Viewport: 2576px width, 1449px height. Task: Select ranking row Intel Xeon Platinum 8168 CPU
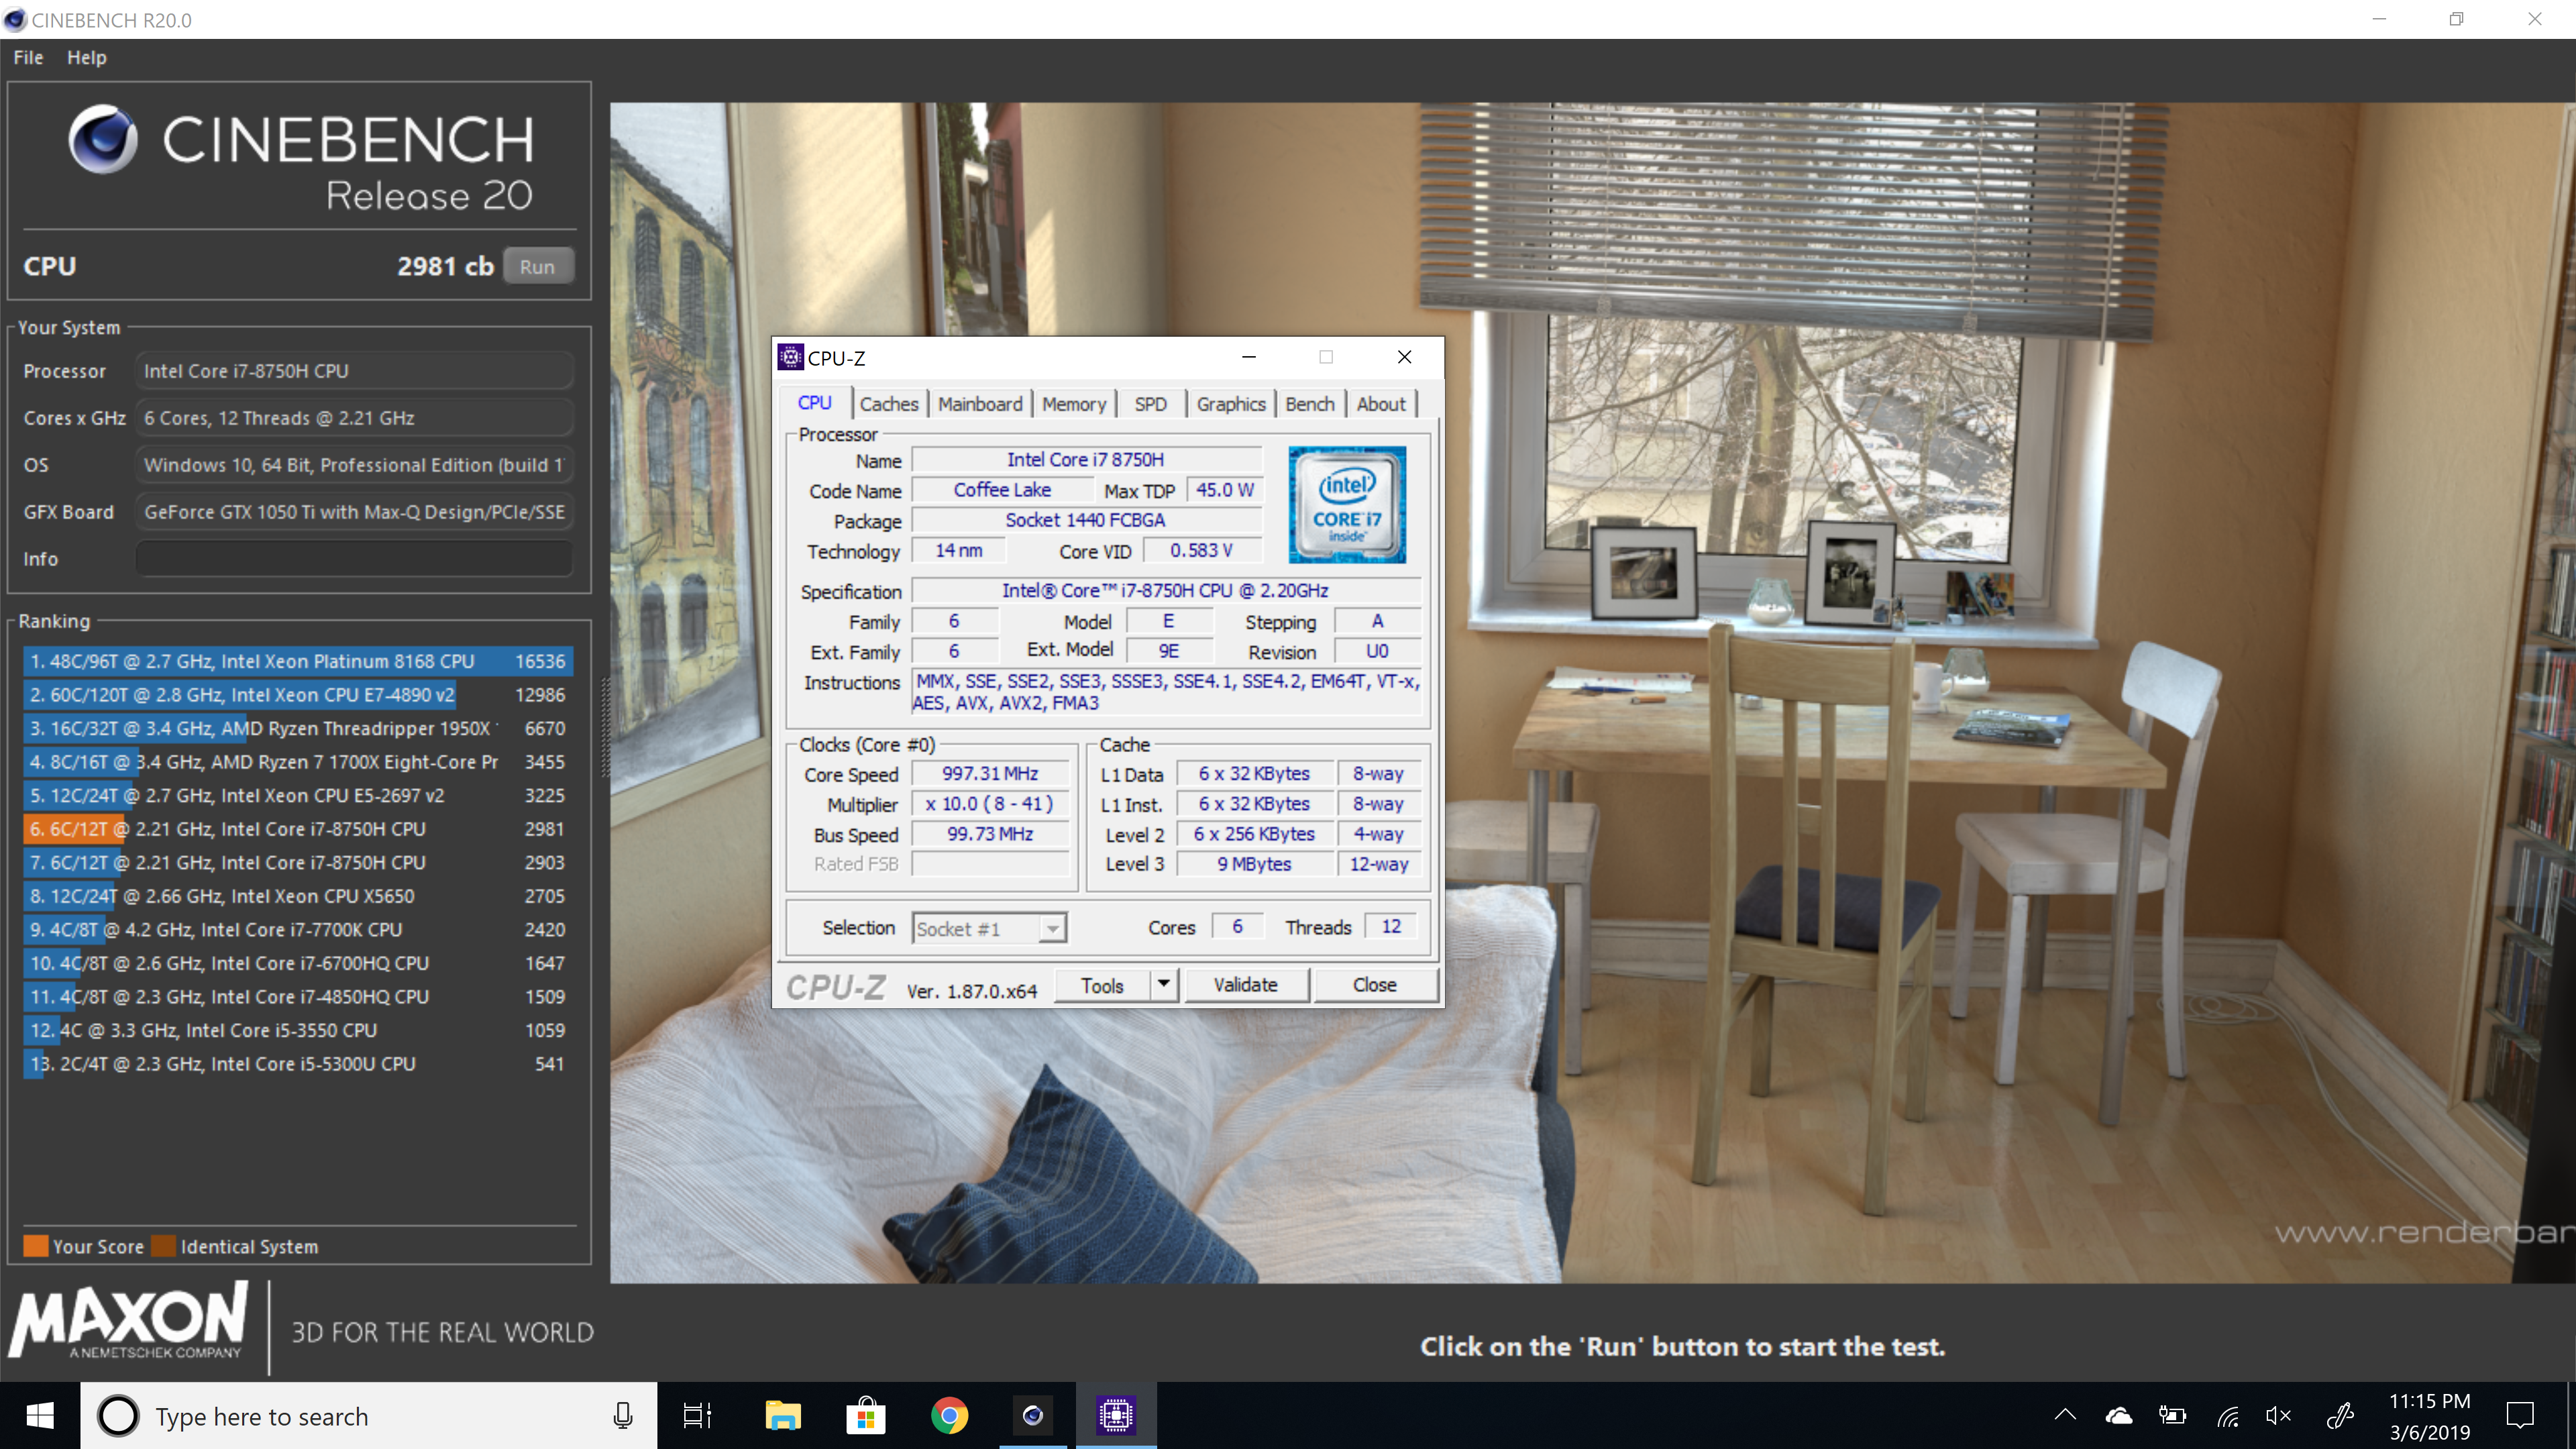[x=298, y=661]
